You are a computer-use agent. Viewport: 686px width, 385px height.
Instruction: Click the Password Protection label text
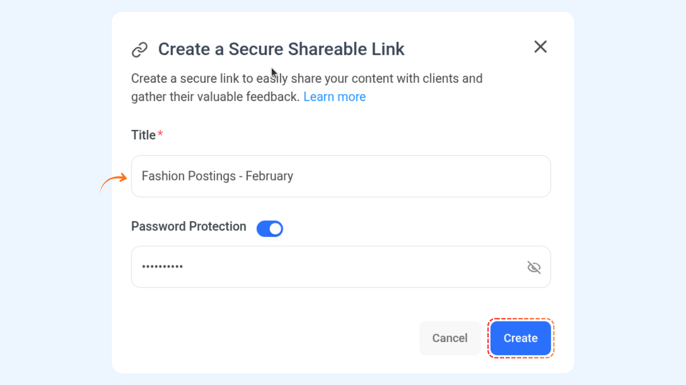[x=189, y=226]
